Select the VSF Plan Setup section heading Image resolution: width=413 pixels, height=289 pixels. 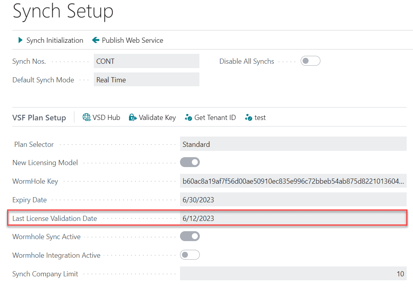39,118
